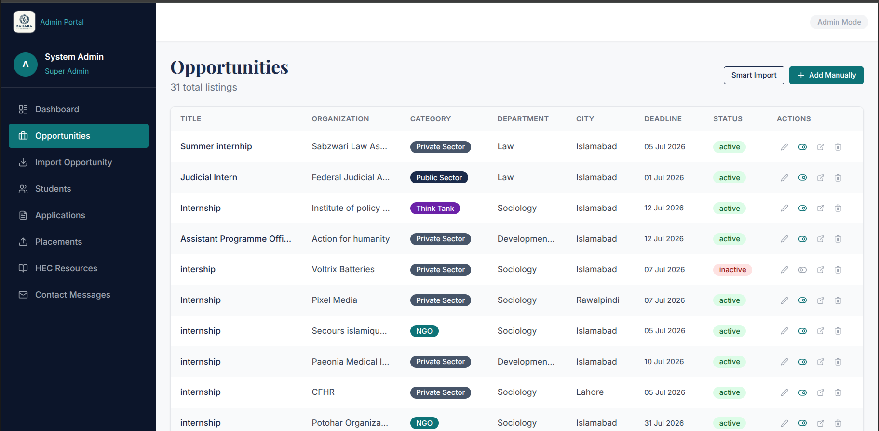Click the System Admin avatar
The height and width of the screenshot is (431, 879).
click(x=26, y=64)
